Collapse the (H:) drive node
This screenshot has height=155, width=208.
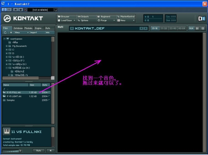(x=7, y=68)
